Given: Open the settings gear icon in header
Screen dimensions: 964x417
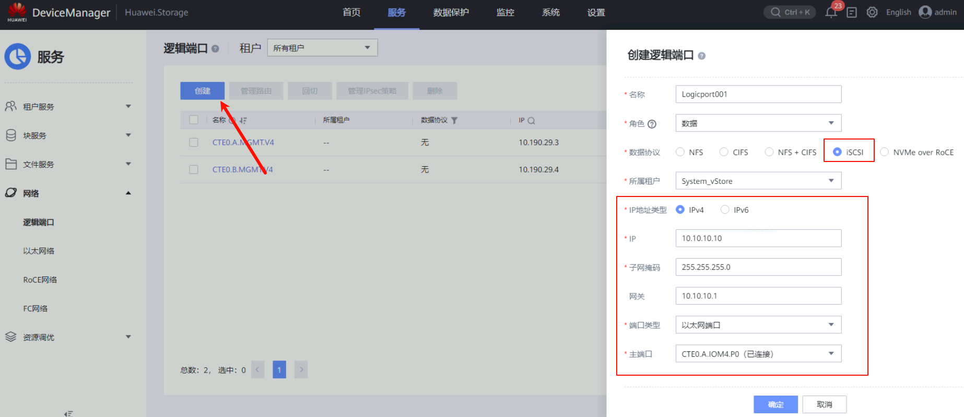Looking at the screenshot, I should tap(872, 13).
